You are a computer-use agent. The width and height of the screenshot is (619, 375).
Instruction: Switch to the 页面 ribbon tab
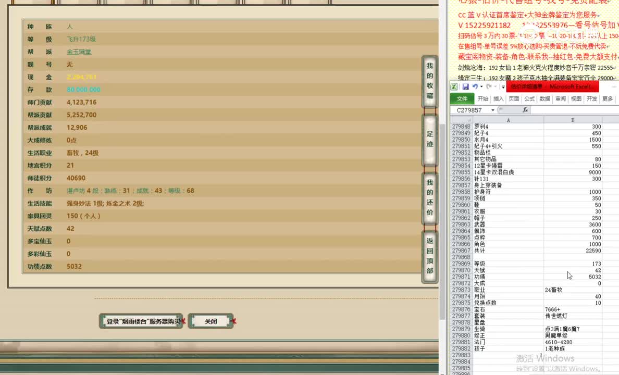514,98
